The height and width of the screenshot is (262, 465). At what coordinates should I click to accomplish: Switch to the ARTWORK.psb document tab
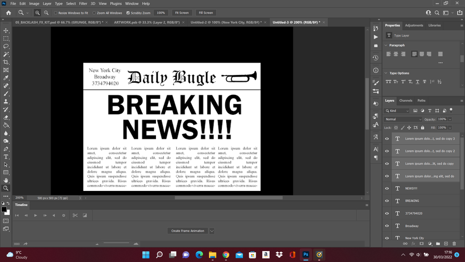(x=147, y=22)
